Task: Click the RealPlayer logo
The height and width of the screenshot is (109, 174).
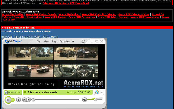Action: point(13,41)
